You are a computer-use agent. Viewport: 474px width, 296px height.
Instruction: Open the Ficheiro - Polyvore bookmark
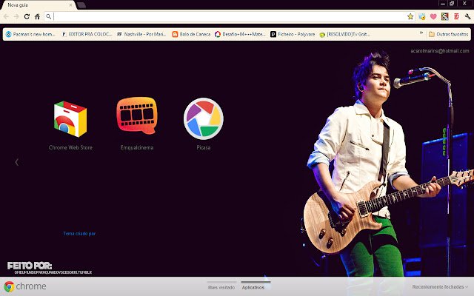[293, 35]
